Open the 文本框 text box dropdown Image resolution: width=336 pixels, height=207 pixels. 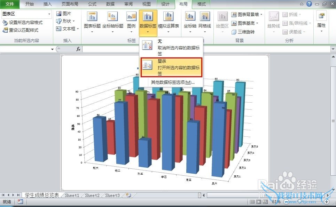point(68,29)
